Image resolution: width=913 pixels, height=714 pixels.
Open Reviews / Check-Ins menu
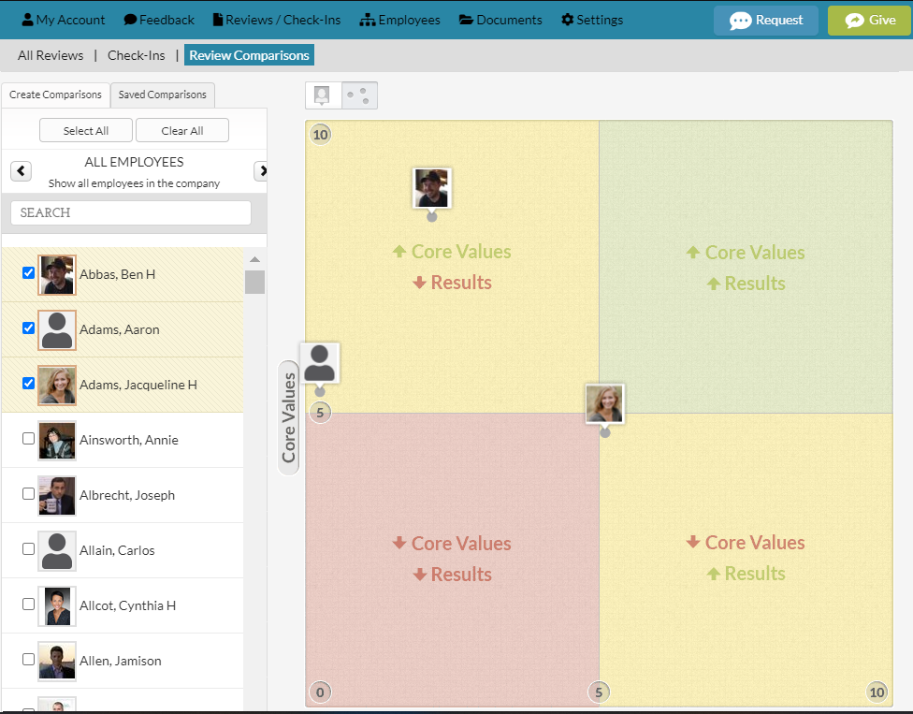tap(277, 20)
